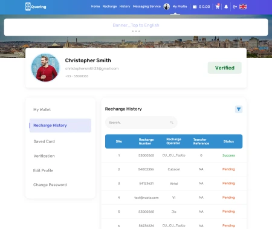Select My Wallet in the sidebar
272x229 pixels.
(42, 109)
